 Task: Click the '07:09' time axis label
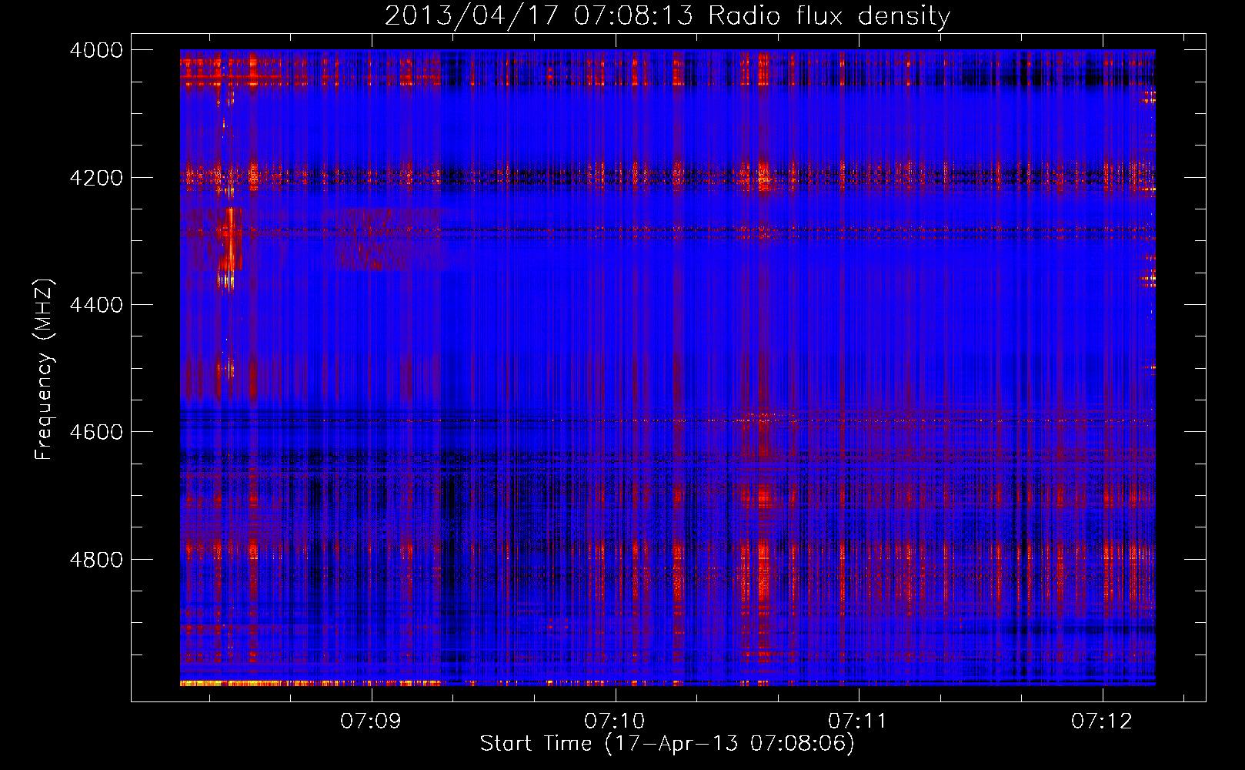point(372,721)
